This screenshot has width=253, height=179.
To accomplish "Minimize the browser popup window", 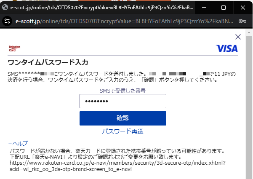I will [204, 8].
